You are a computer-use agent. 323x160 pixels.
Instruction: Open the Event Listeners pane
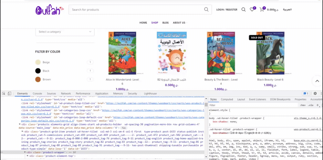(x=257, y=99)
